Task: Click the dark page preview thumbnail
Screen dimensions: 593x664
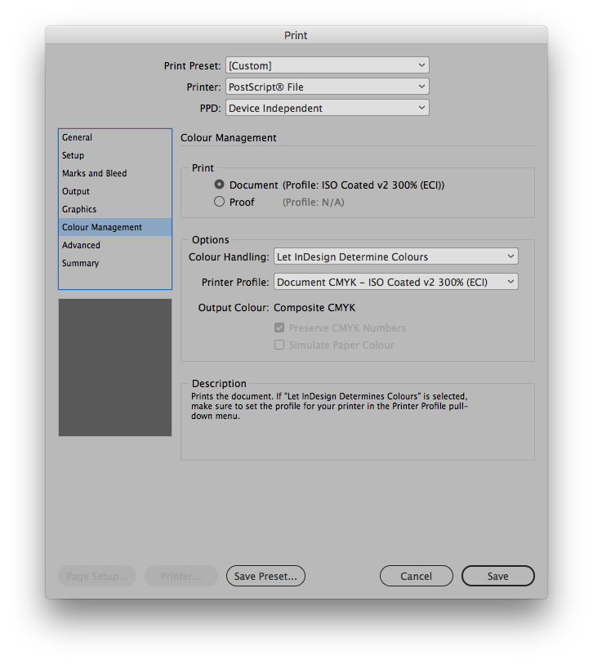Action: coord(115,368)
